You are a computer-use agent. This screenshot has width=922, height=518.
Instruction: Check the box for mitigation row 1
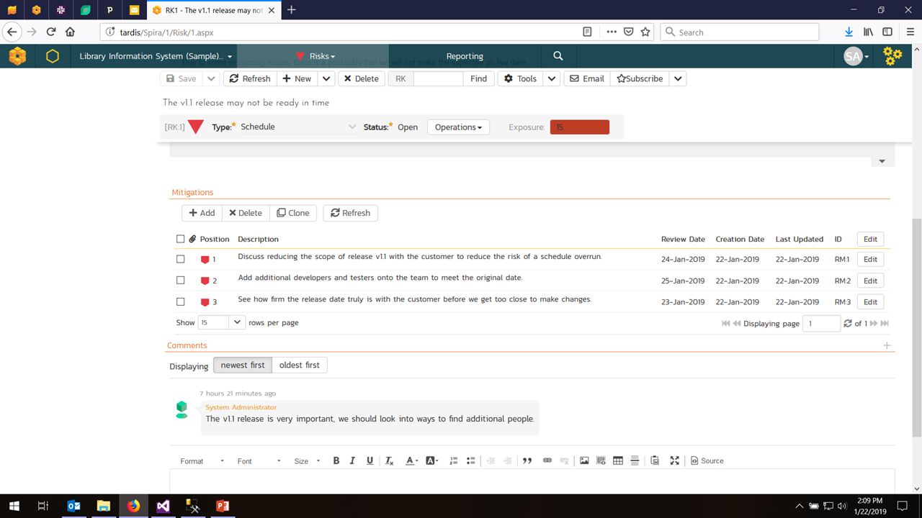(x=181, y=259)
